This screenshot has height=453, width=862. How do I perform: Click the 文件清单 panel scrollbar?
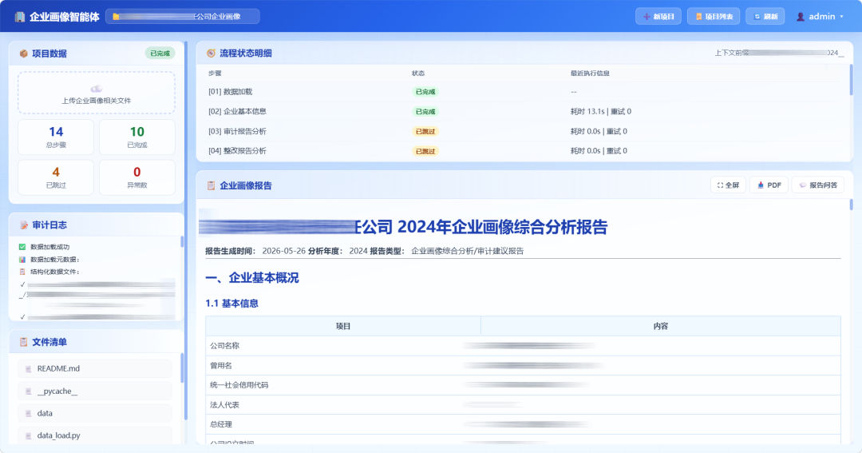click(x=182, y=368)
